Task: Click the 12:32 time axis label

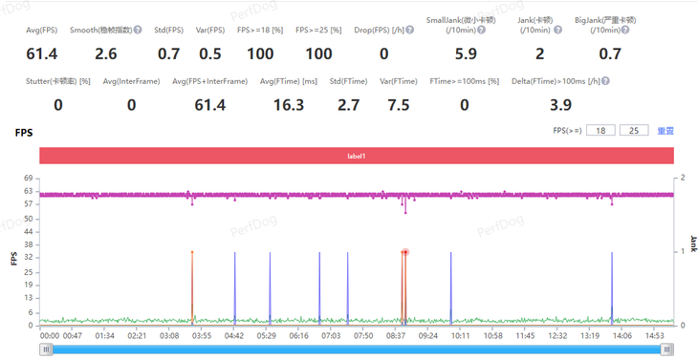Action: [x=557, y=336]
